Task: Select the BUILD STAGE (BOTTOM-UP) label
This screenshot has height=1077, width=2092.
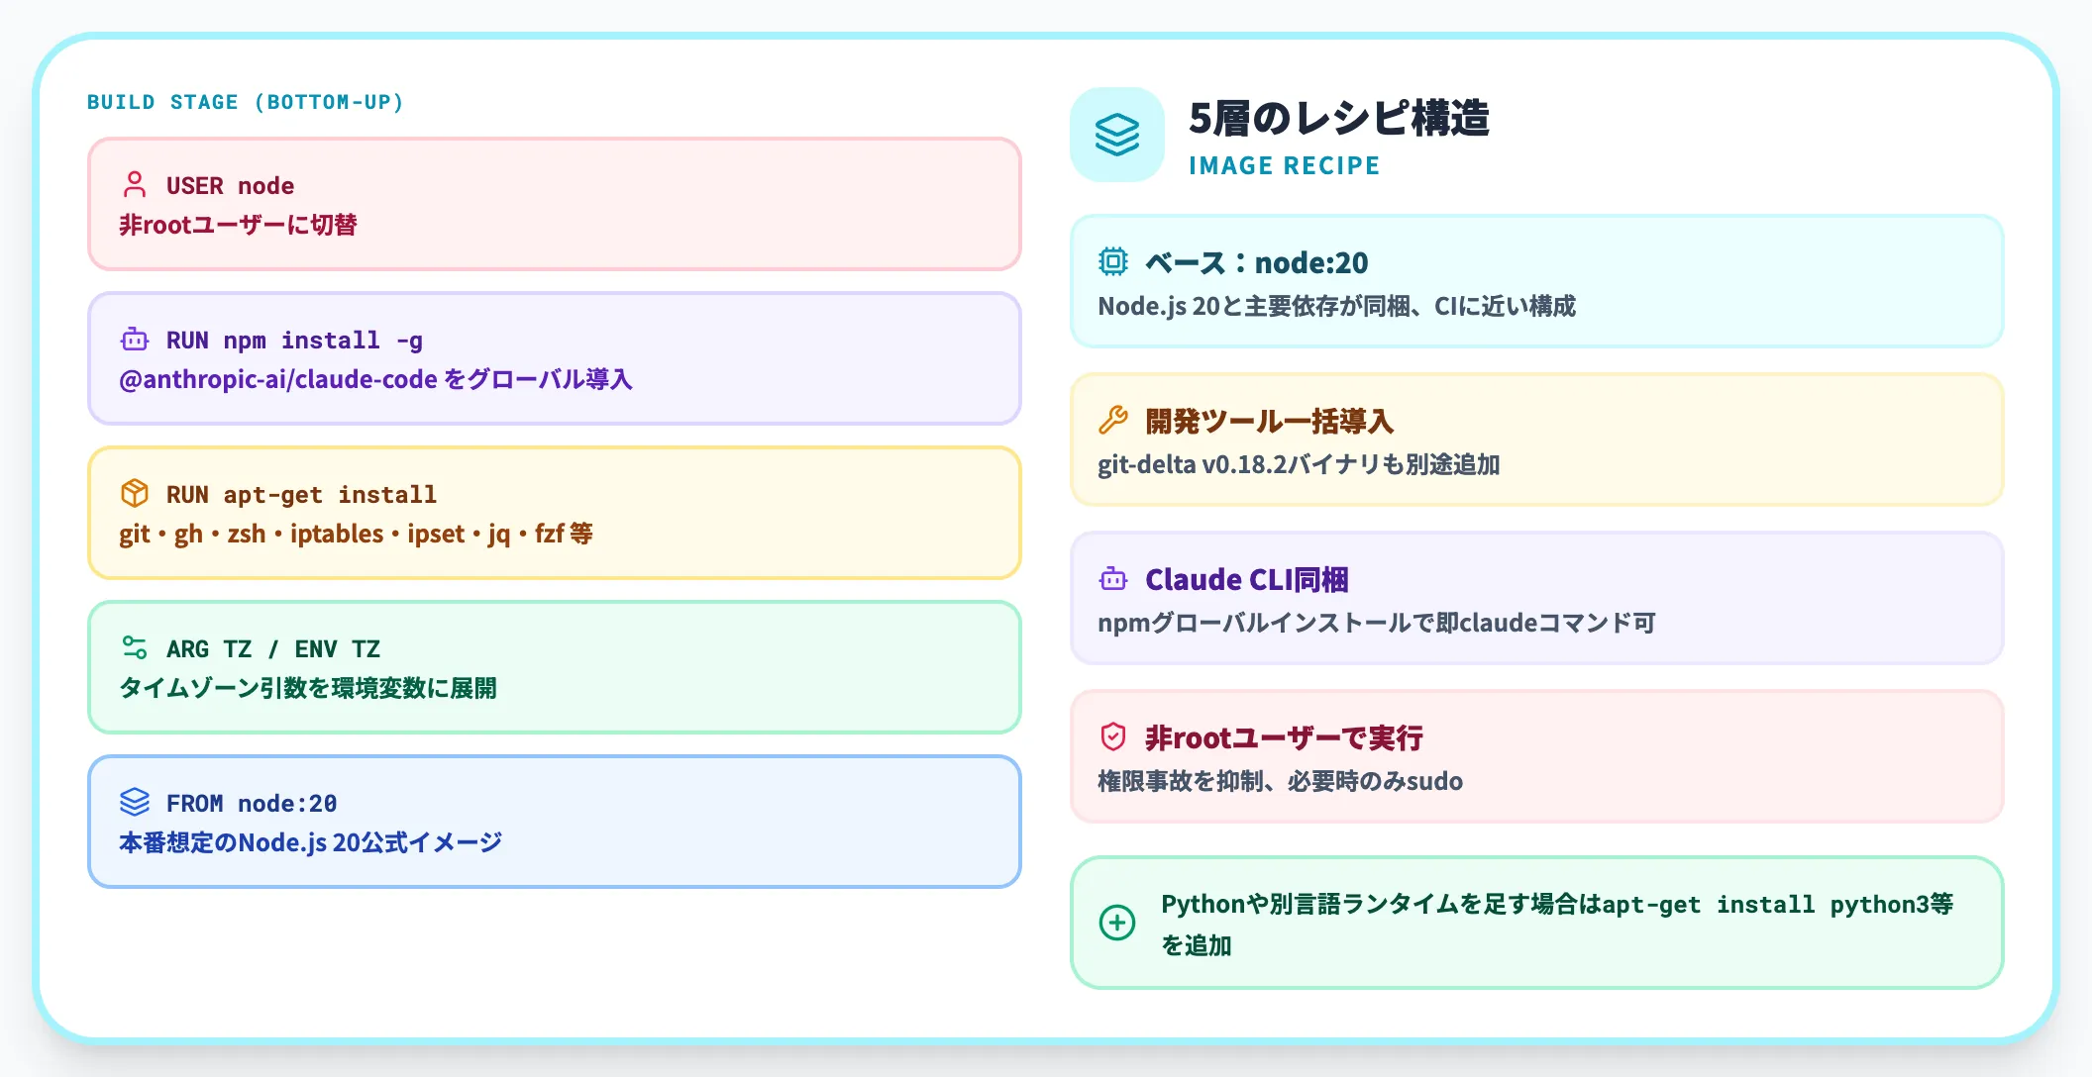Action: [x=246, y=102]
